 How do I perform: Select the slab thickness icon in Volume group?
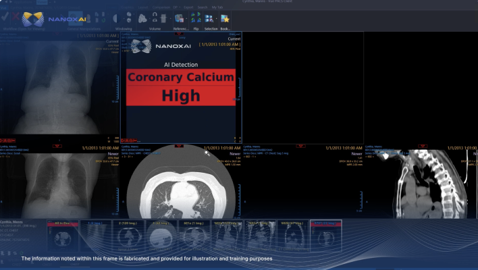click(163, 19)
